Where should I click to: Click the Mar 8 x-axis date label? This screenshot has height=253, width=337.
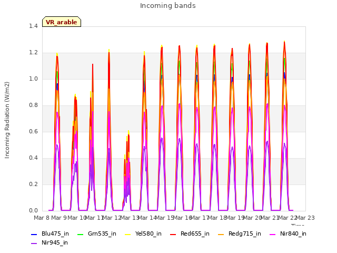[x=42, y=218]
